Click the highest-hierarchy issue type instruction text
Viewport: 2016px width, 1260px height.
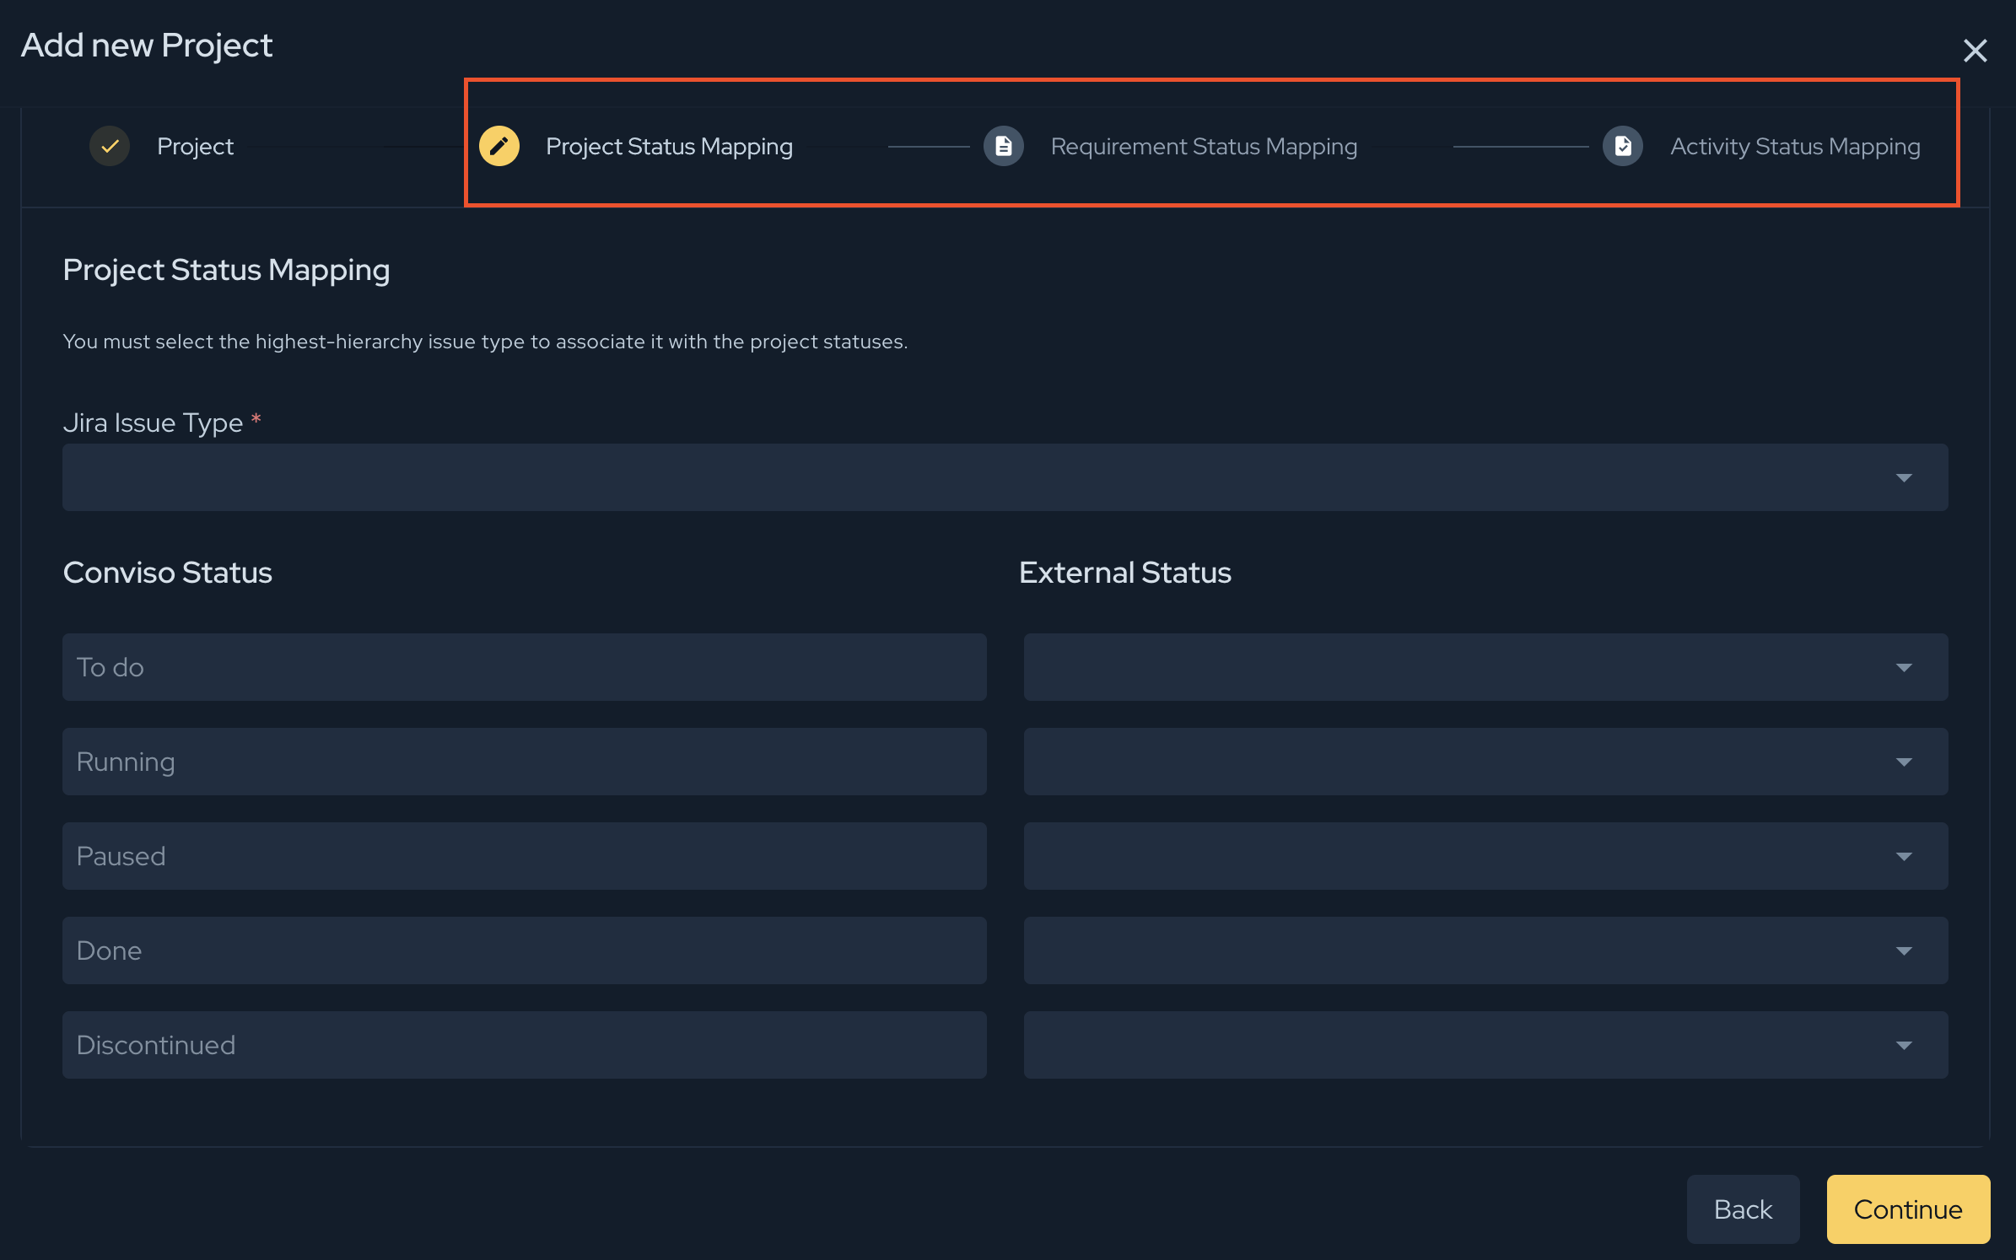click(x=485, y=342)
